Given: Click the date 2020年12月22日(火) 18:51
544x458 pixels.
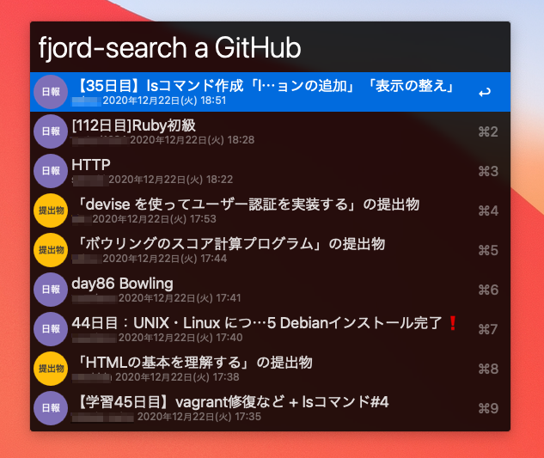Looking at the screenshot, I should pyautogui.click(x=164, y=101).
